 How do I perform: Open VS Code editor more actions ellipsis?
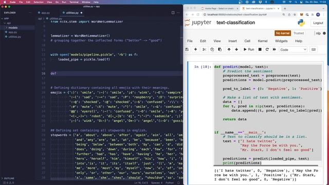178,13
